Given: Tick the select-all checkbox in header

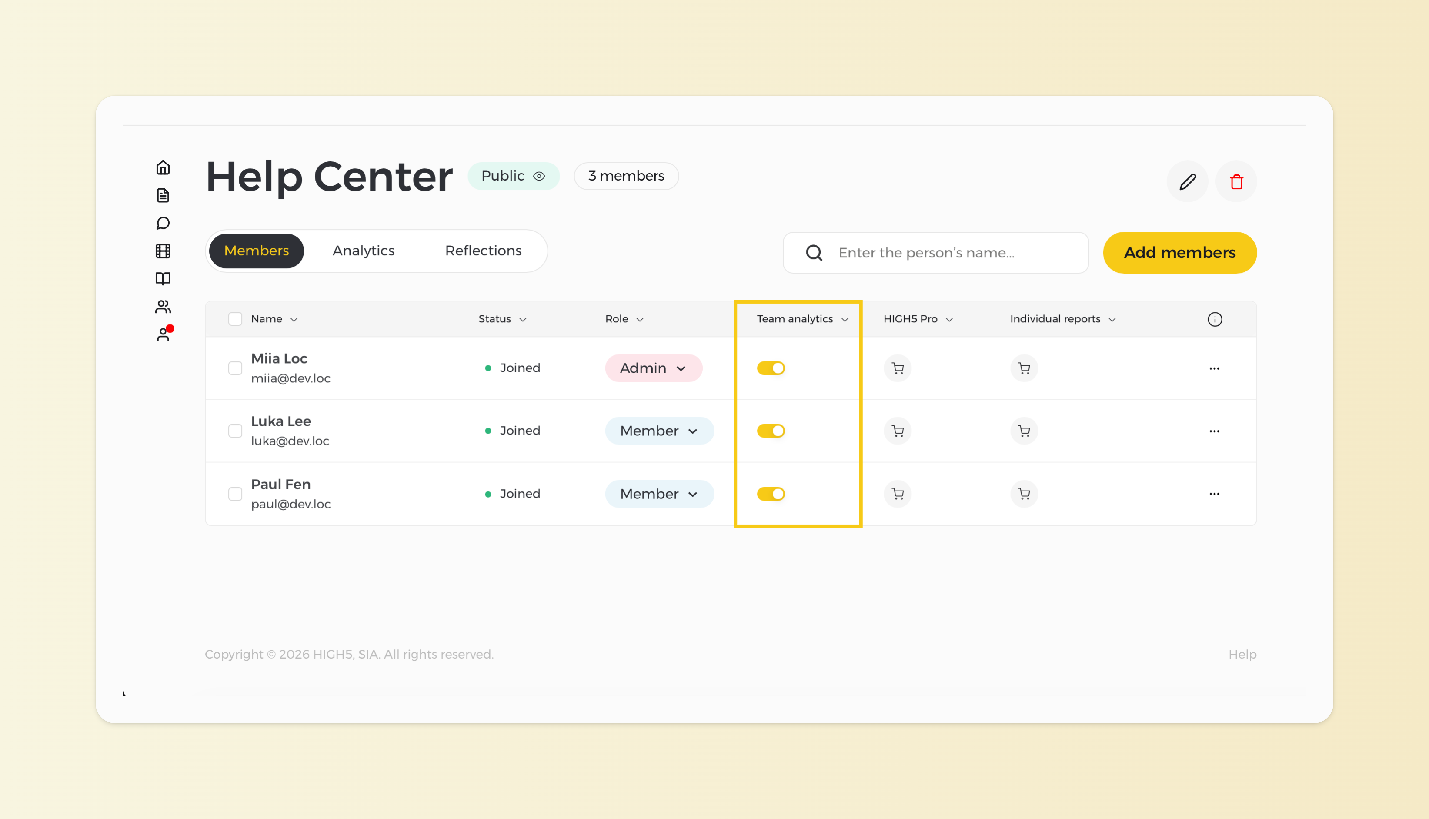Looking at the screenshot, I should (235, 320).
